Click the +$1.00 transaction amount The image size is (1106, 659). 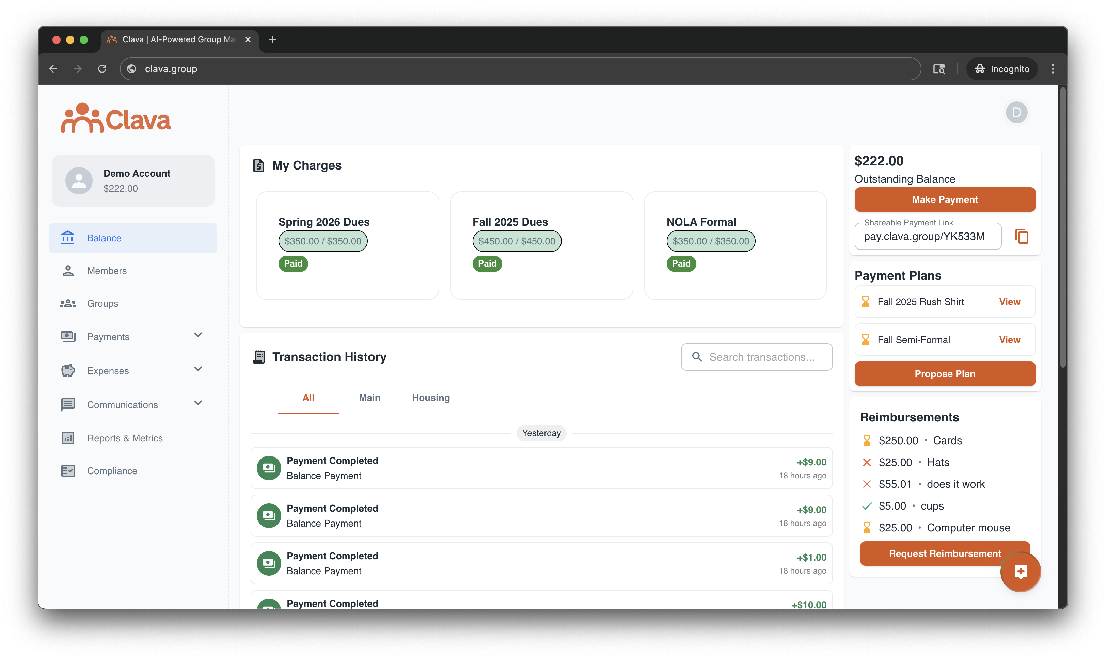[811, 557]
